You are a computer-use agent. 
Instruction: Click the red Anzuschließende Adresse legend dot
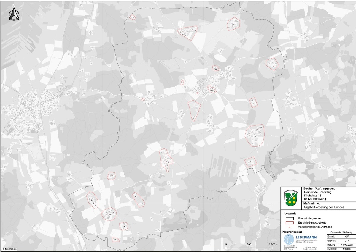tap(290, 227)
